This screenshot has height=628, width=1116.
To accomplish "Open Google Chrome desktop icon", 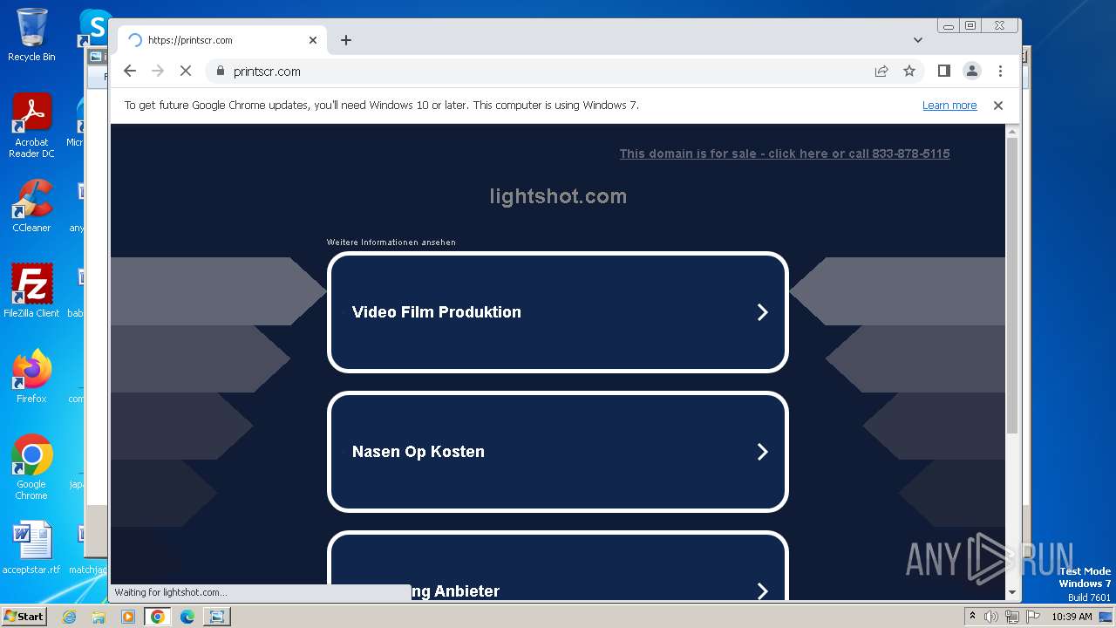I will pos(31,467).
